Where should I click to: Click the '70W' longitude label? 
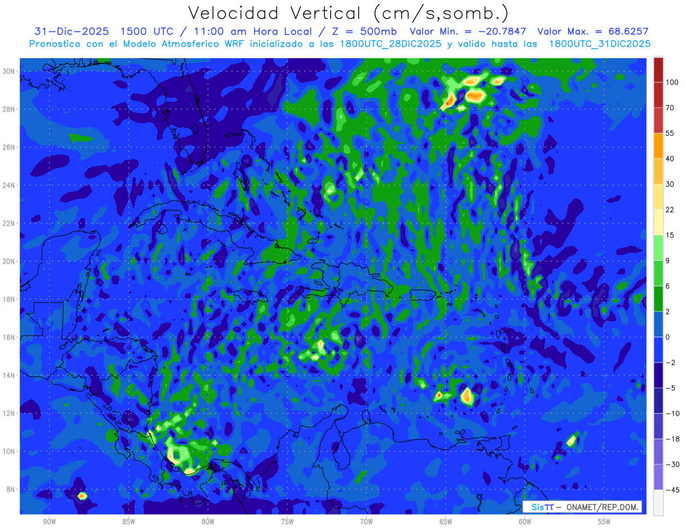366,522
